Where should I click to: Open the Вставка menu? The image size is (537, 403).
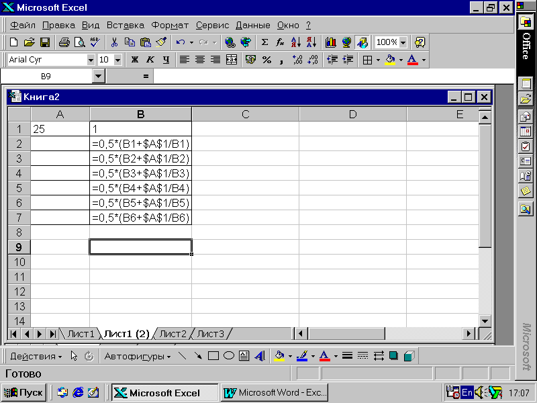126,26
